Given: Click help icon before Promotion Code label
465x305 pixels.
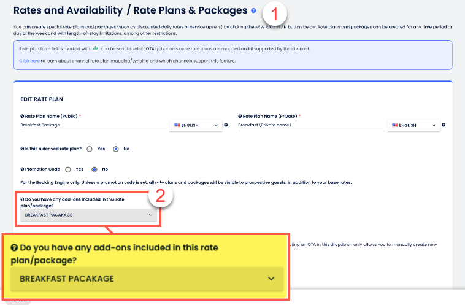Looking at the screenshot, I should (22, 169).
